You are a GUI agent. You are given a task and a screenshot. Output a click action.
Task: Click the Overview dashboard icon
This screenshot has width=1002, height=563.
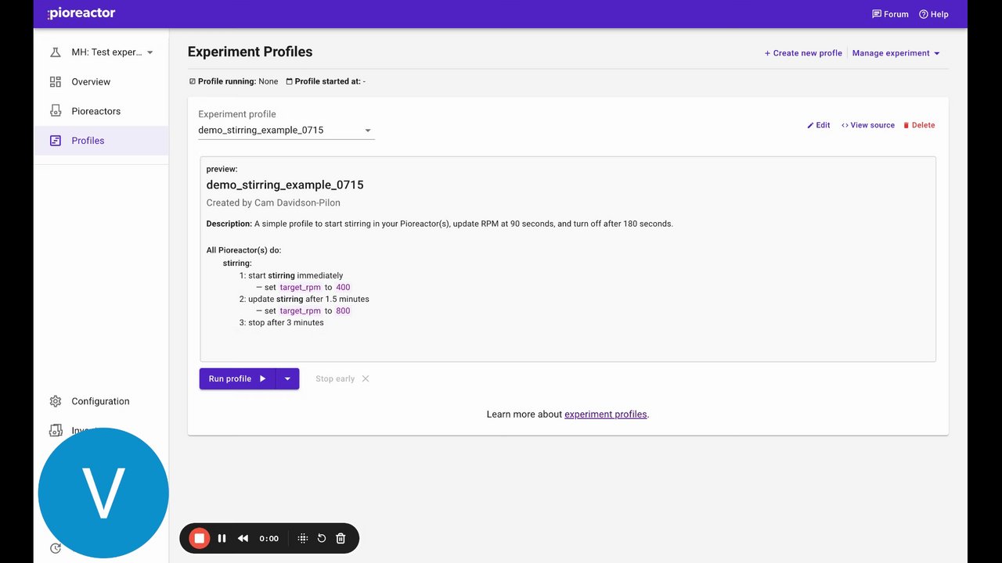point(56,82)
